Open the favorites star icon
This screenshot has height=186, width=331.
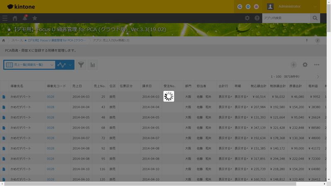click(x=35, y=18)
